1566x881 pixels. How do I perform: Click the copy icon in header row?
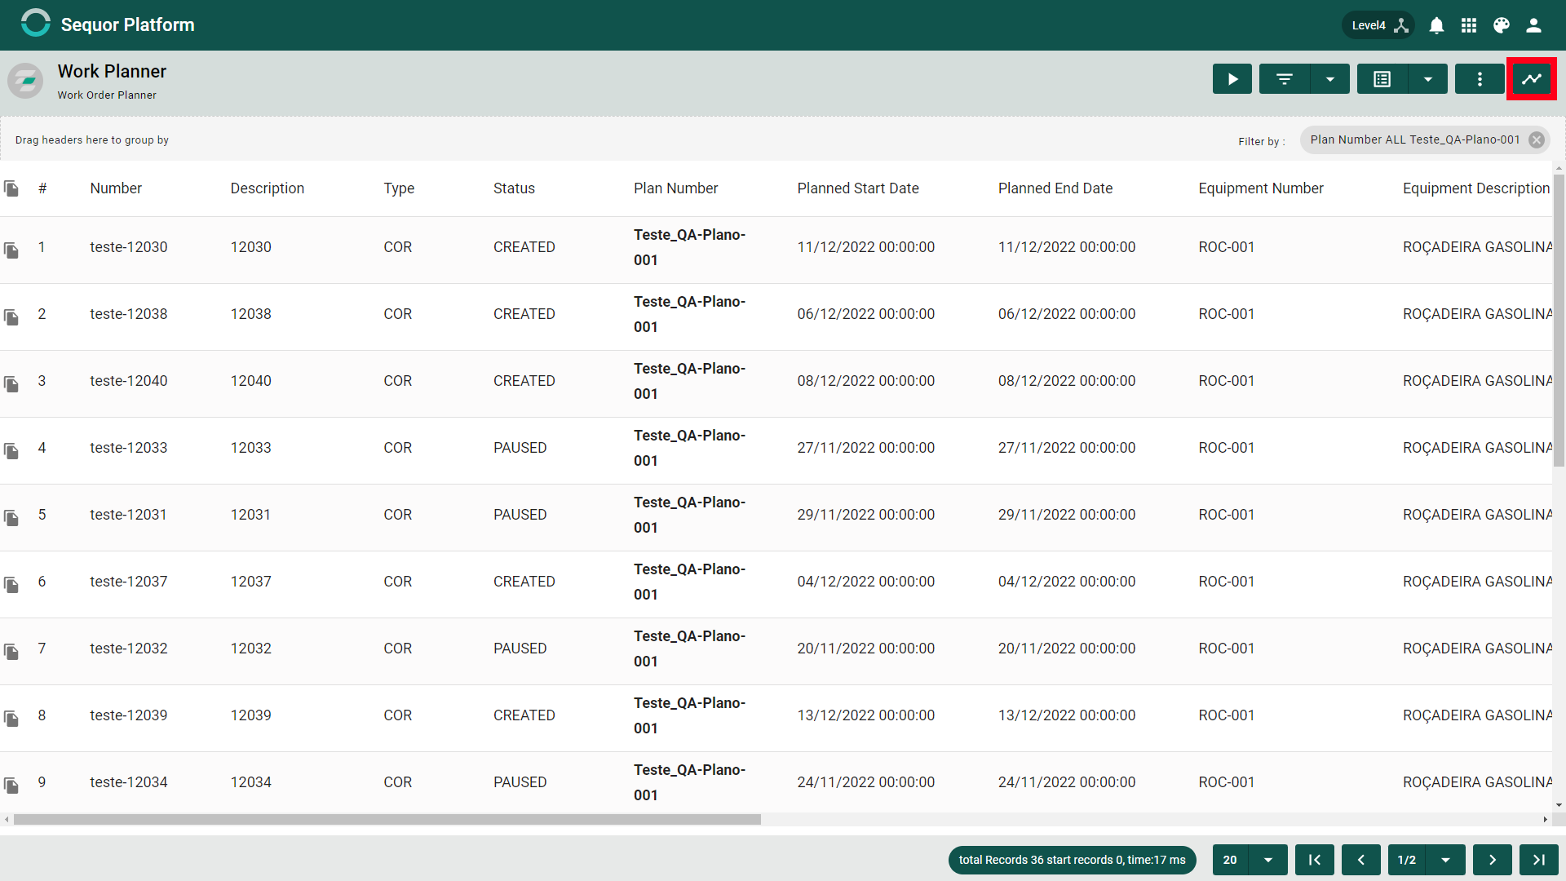click(11, 188)
